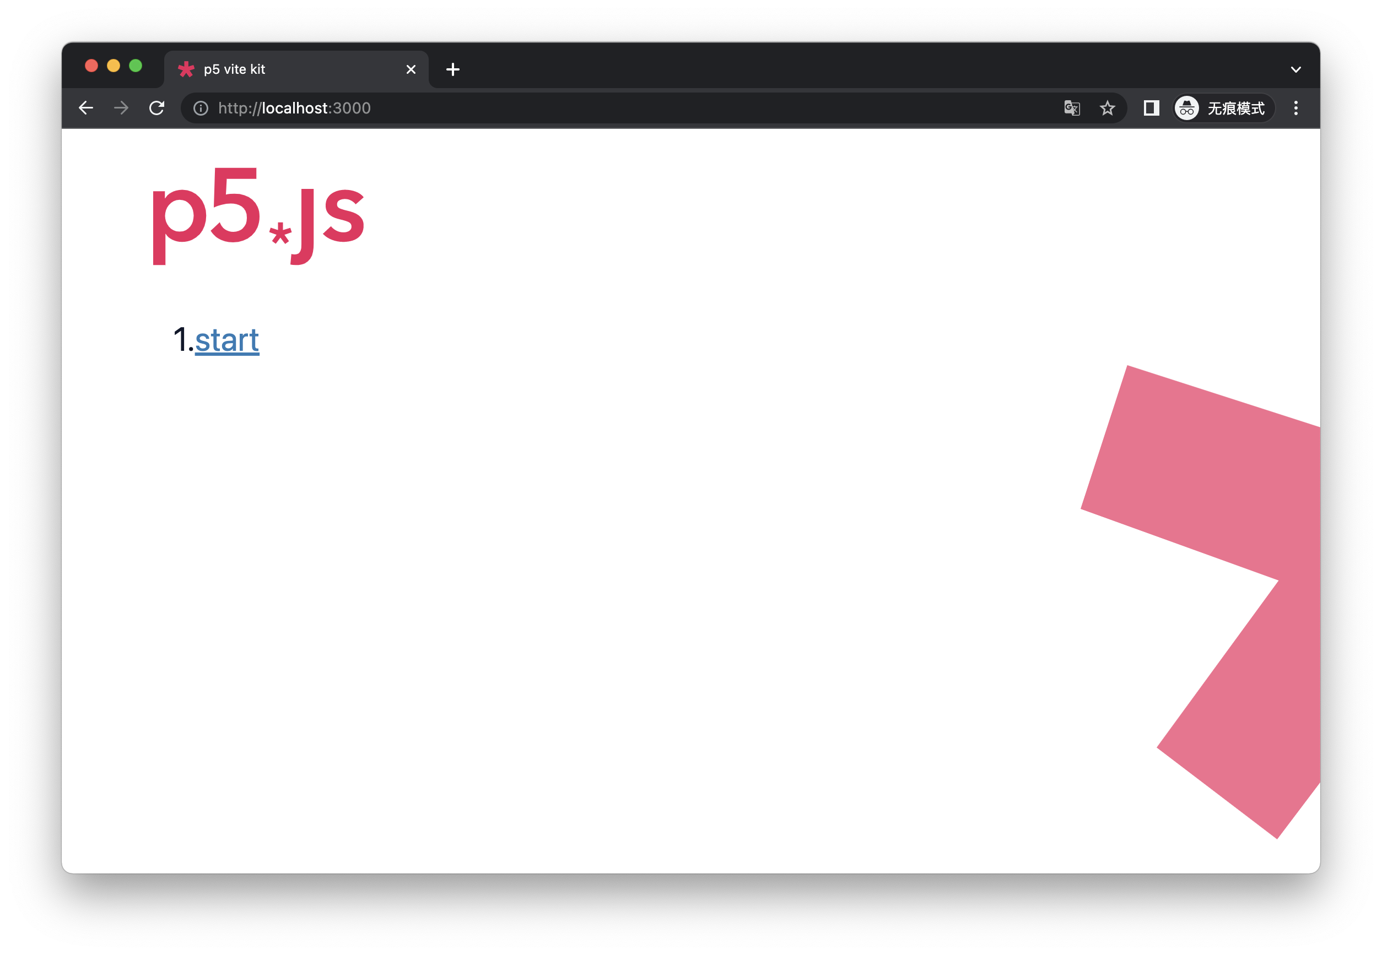This screenshot has width=1382, height=955.
Task: Click the browser reload icon
Action: [157, 108]
